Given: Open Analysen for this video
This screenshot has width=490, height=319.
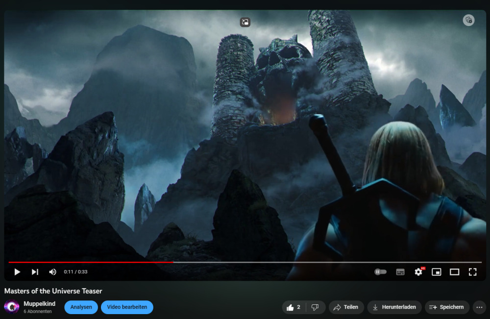Looking at the screenshot, I should click(x=81, y=307).
